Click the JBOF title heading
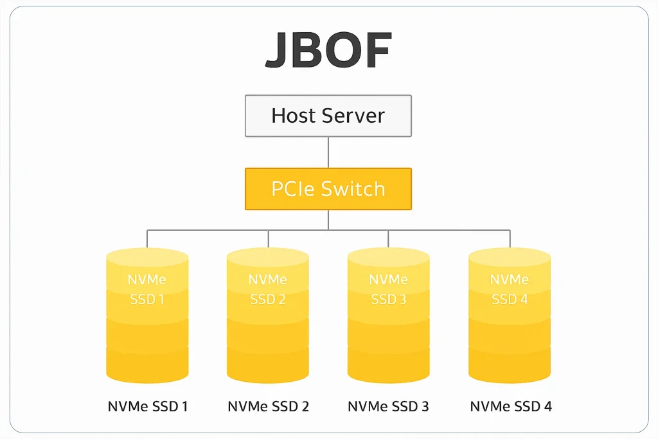The image size is (658, 439). click(x=328, y=50)
